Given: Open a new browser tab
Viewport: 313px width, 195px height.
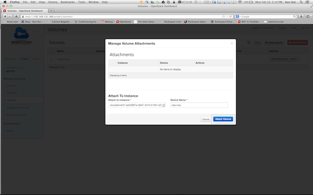Looking at the screenshot, I should (x=52, y=10).
